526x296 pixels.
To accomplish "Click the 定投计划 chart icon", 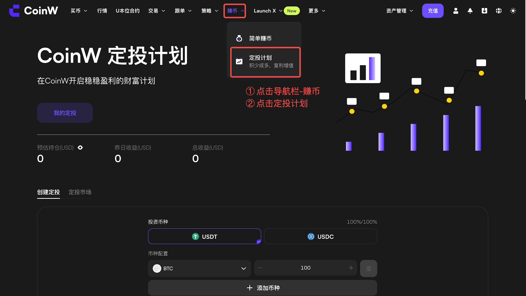I will click(x=239, y=61).
